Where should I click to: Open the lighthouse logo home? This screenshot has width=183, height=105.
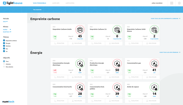[13, 3]
